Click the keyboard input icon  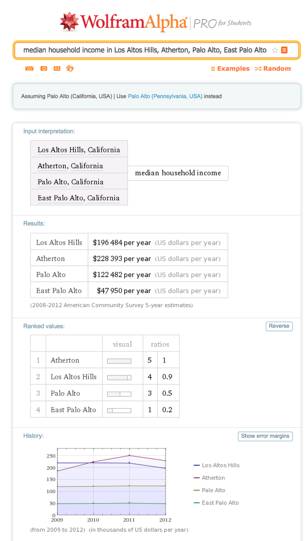29,68
